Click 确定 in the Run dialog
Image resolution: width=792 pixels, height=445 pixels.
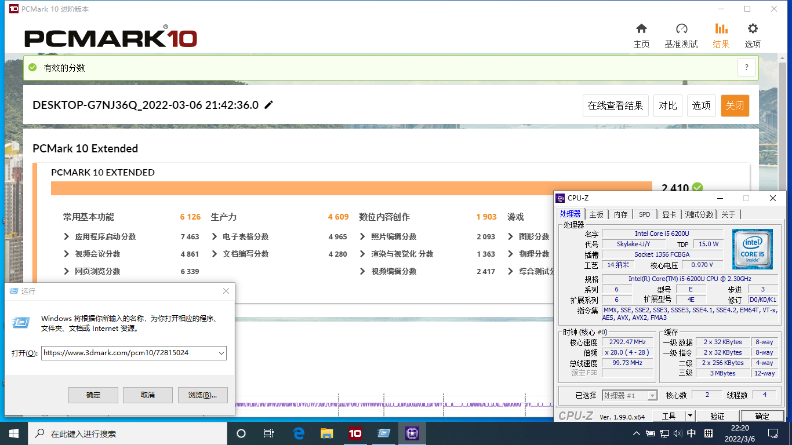93,395
